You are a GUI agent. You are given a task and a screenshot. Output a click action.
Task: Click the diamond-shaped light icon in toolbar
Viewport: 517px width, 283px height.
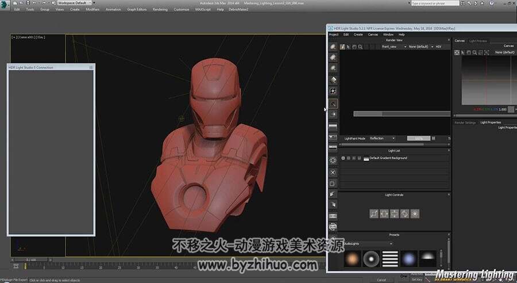[x=333, y=79]
